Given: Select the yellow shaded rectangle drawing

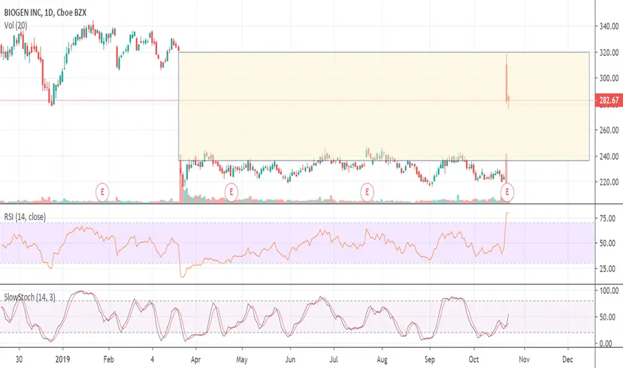Looking at the screenshot, I should point(384,106).
